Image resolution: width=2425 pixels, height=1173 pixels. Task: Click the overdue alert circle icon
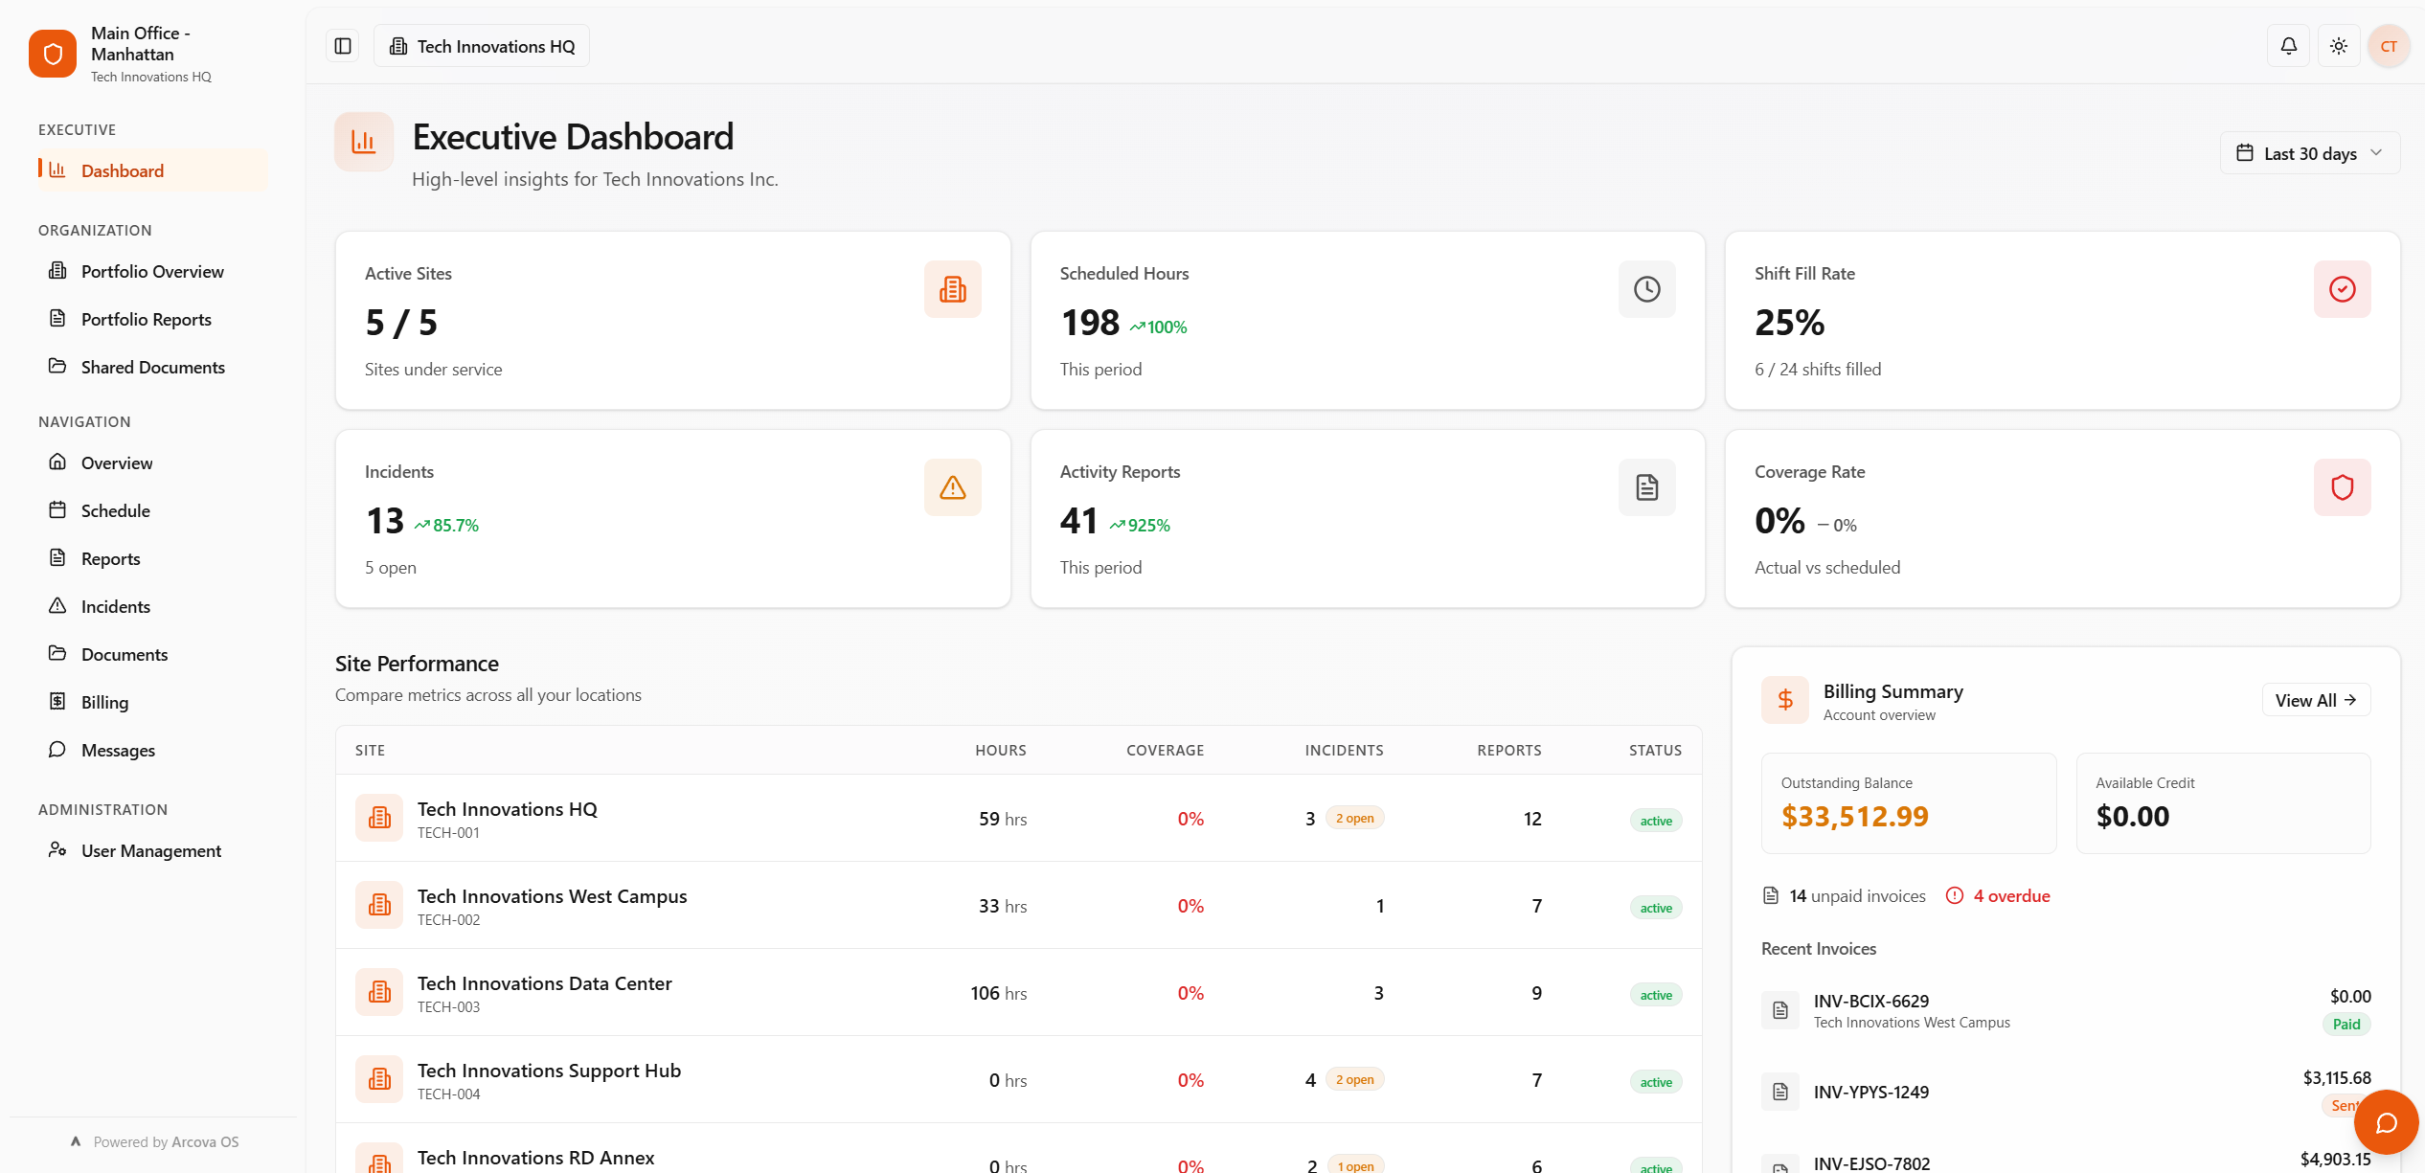click(1955, 895)
